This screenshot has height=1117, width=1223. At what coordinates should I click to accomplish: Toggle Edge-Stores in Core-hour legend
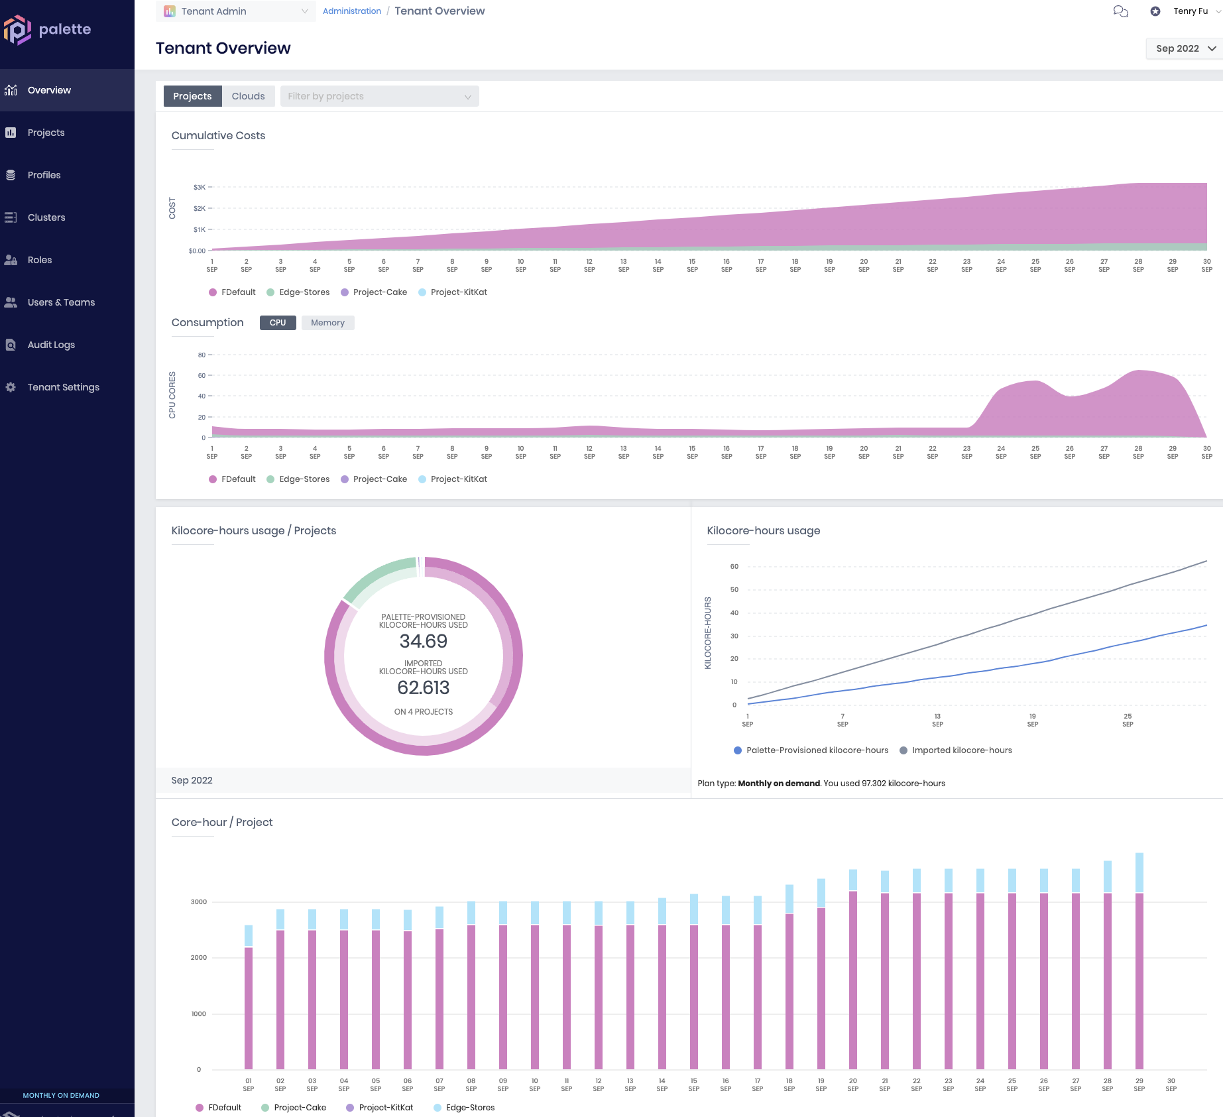pos(464,1108)
